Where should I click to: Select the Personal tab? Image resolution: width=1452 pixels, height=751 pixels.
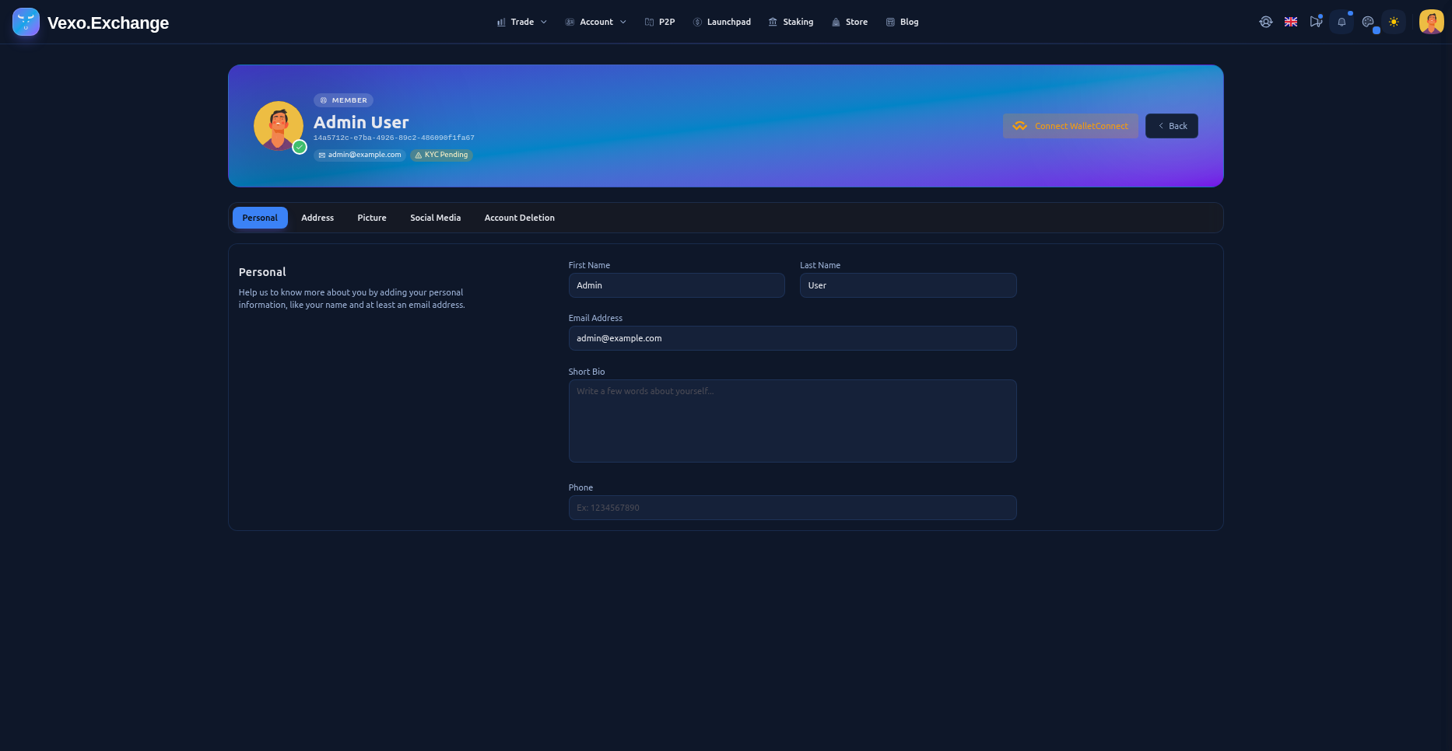click(x=260, y=218)
